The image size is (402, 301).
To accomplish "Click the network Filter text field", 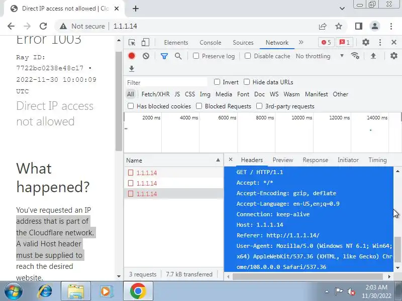I will point(167,82).
